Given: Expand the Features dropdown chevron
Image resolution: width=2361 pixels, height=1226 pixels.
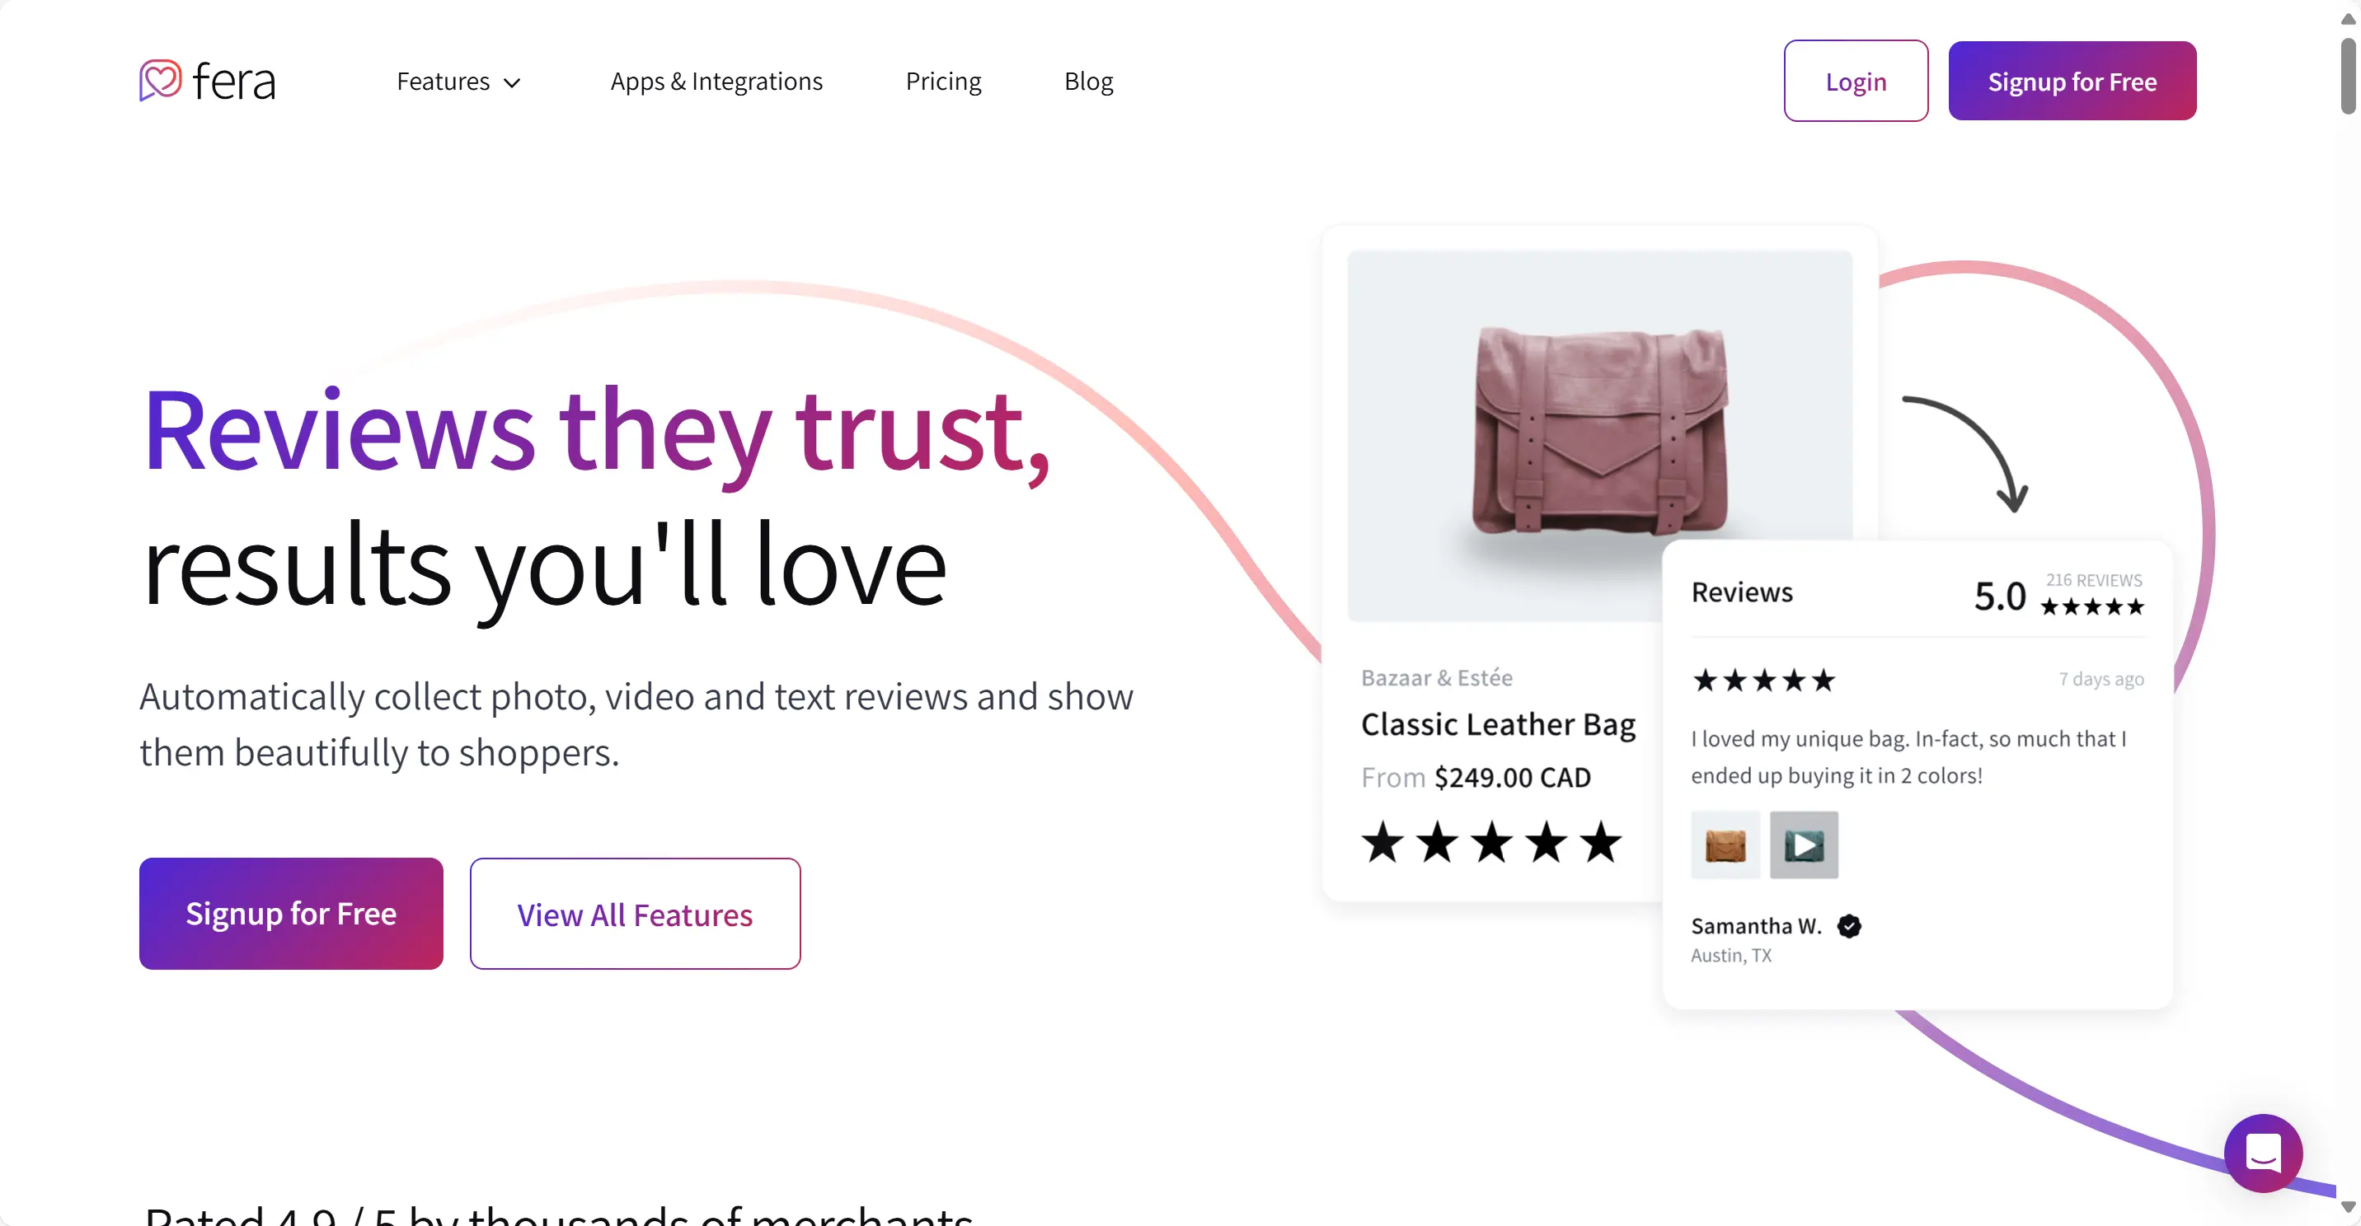Looking at the screenshot, I should click(512, 82).
